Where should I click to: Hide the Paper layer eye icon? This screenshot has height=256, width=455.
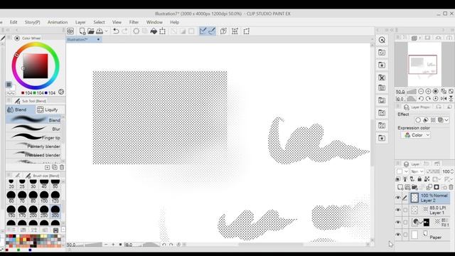click(398, 235)
